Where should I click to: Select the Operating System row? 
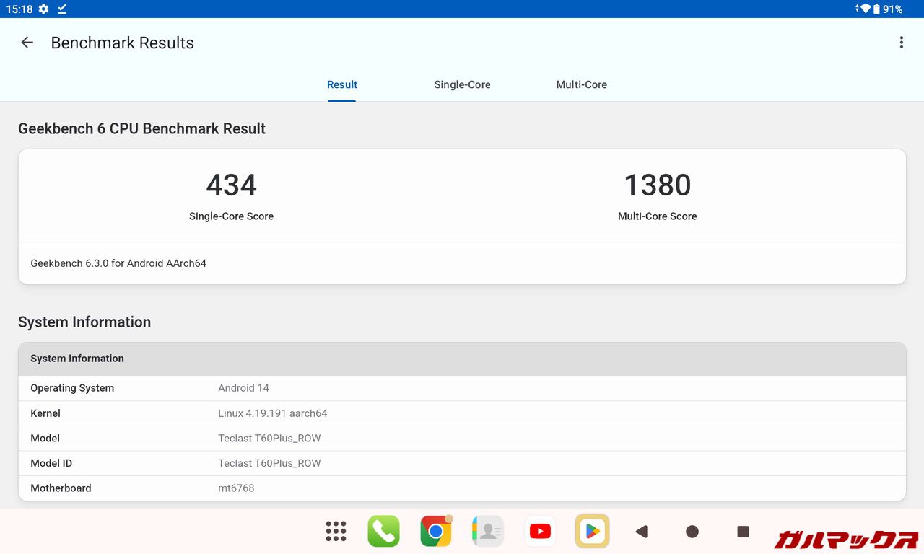[462, 388]
